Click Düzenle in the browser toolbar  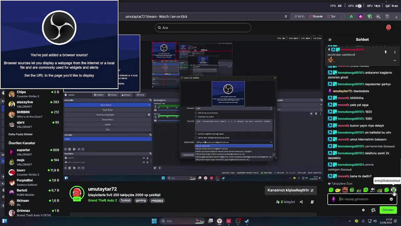click(x=315, y=16)
